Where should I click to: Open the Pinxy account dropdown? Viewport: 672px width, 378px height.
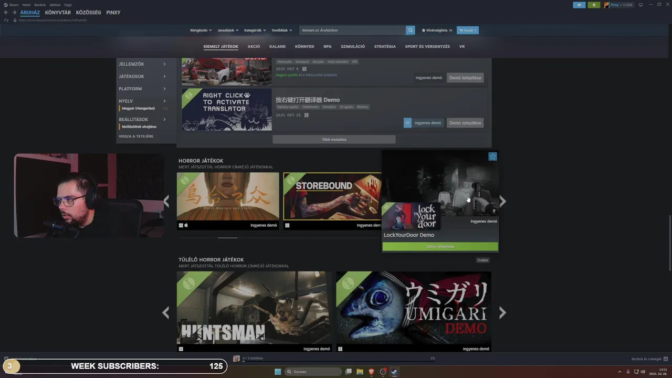pos(622,5)
